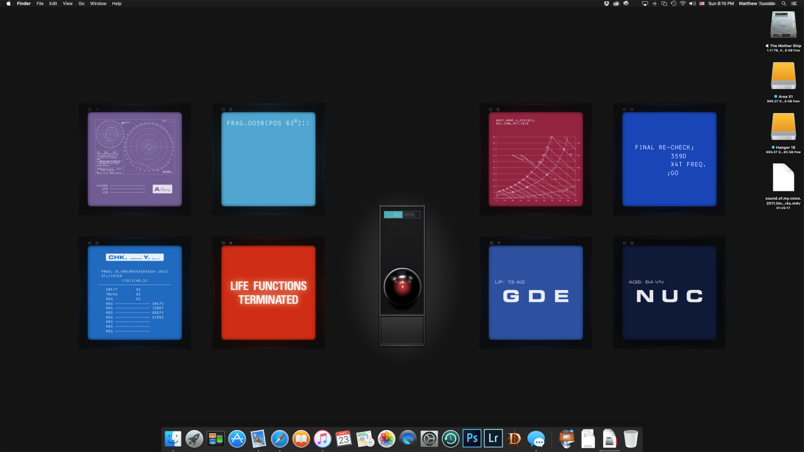Screen dimensions: 804x452
Task: Open Time Machine menu bar status icon
Action: 673,3
